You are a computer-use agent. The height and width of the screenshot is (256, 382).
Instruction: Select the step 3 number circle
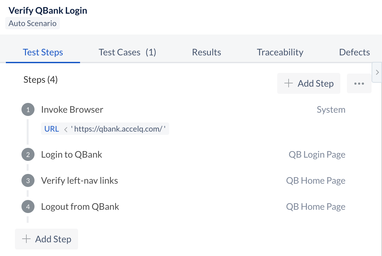[x=28, y=180]
